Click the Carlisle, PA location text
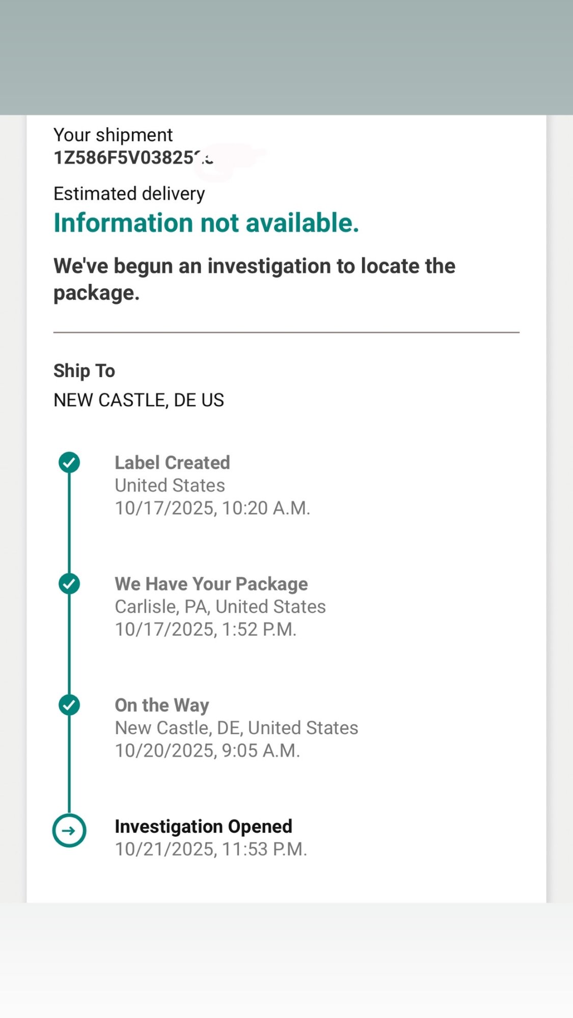Screen dimensions: 573x1018 pyautogui.click(x=220, y=607)
